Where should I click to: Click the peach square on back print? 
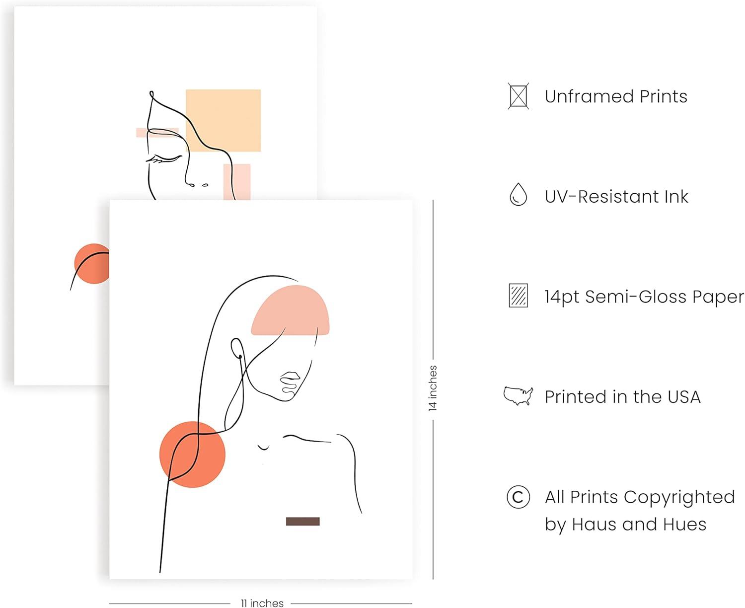[223, 120]
